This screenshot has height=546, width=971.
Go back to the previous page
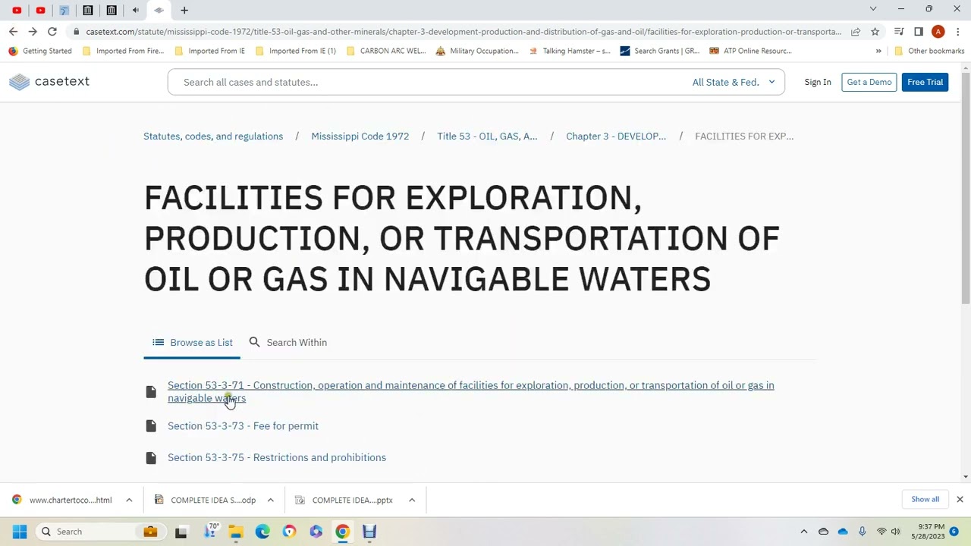13,32
